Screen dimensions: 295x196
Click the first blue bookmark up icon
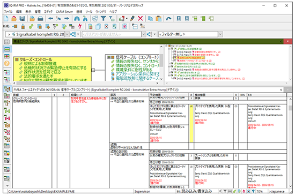pyautogui.click(x=179, y=18)
